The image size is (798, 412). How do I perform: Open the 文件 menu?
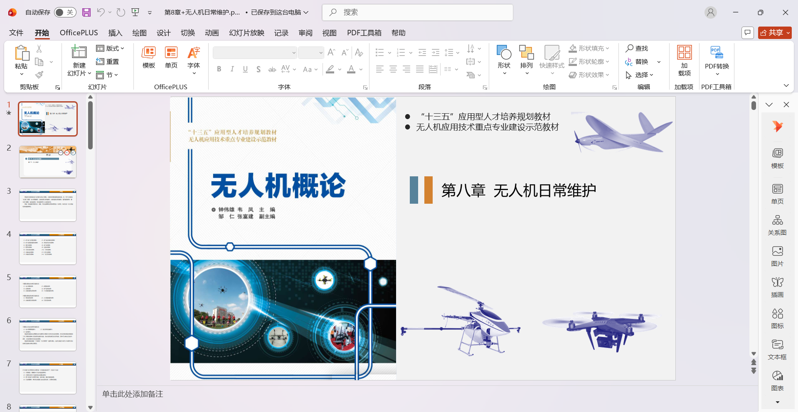pos(16,33)
